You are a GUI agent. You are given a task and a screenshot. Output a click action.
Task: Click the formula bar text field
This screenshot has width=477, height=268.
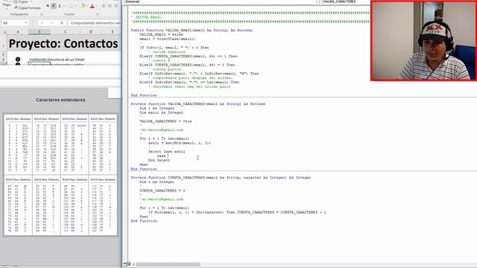pyautogui.click(x=95, y=23)
